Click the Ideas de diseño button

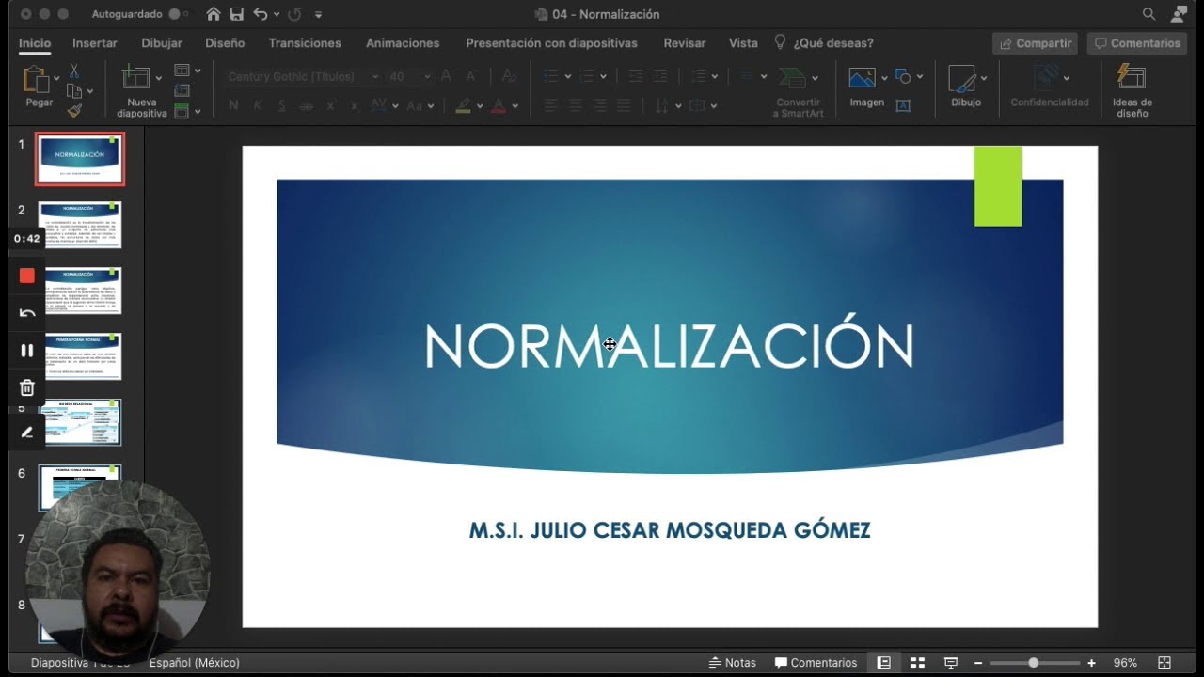(1132, 91)
